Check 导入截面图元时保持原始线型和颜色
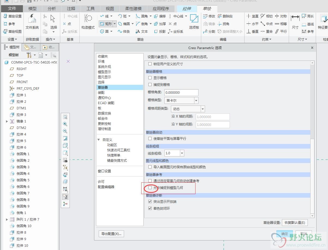 coord(150,167)
